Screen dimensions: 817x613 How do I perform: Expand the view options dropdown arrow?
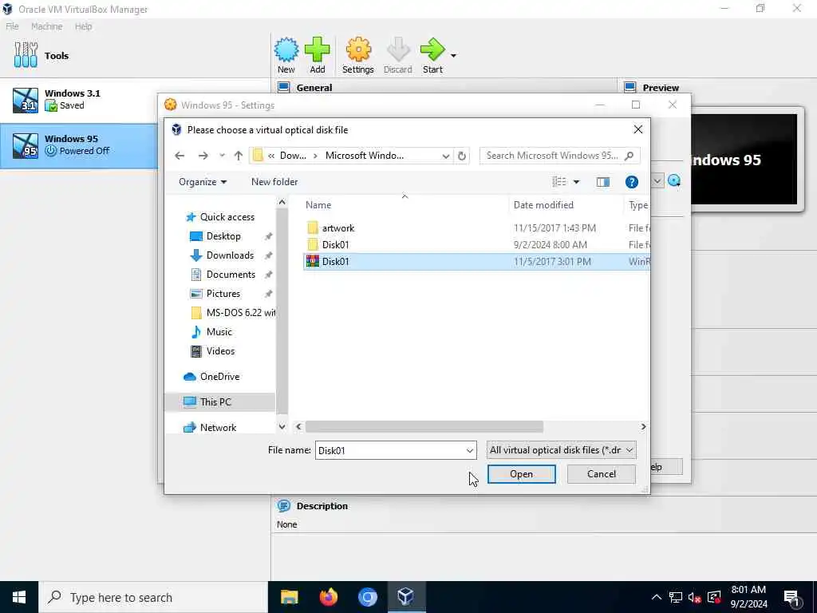(x=576, y=182)
